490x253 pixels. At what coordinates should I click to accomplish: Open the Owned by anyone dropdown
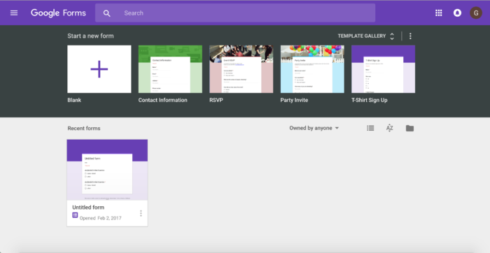tap(314, 128)
